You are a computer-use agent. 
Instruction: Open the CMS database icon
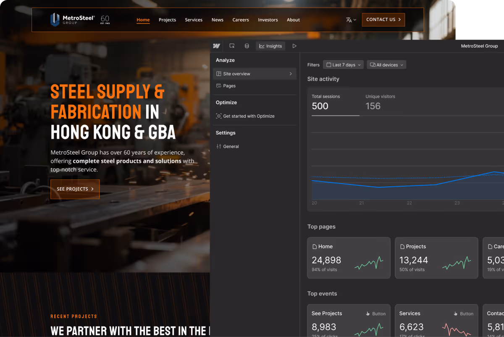(247, 46)
